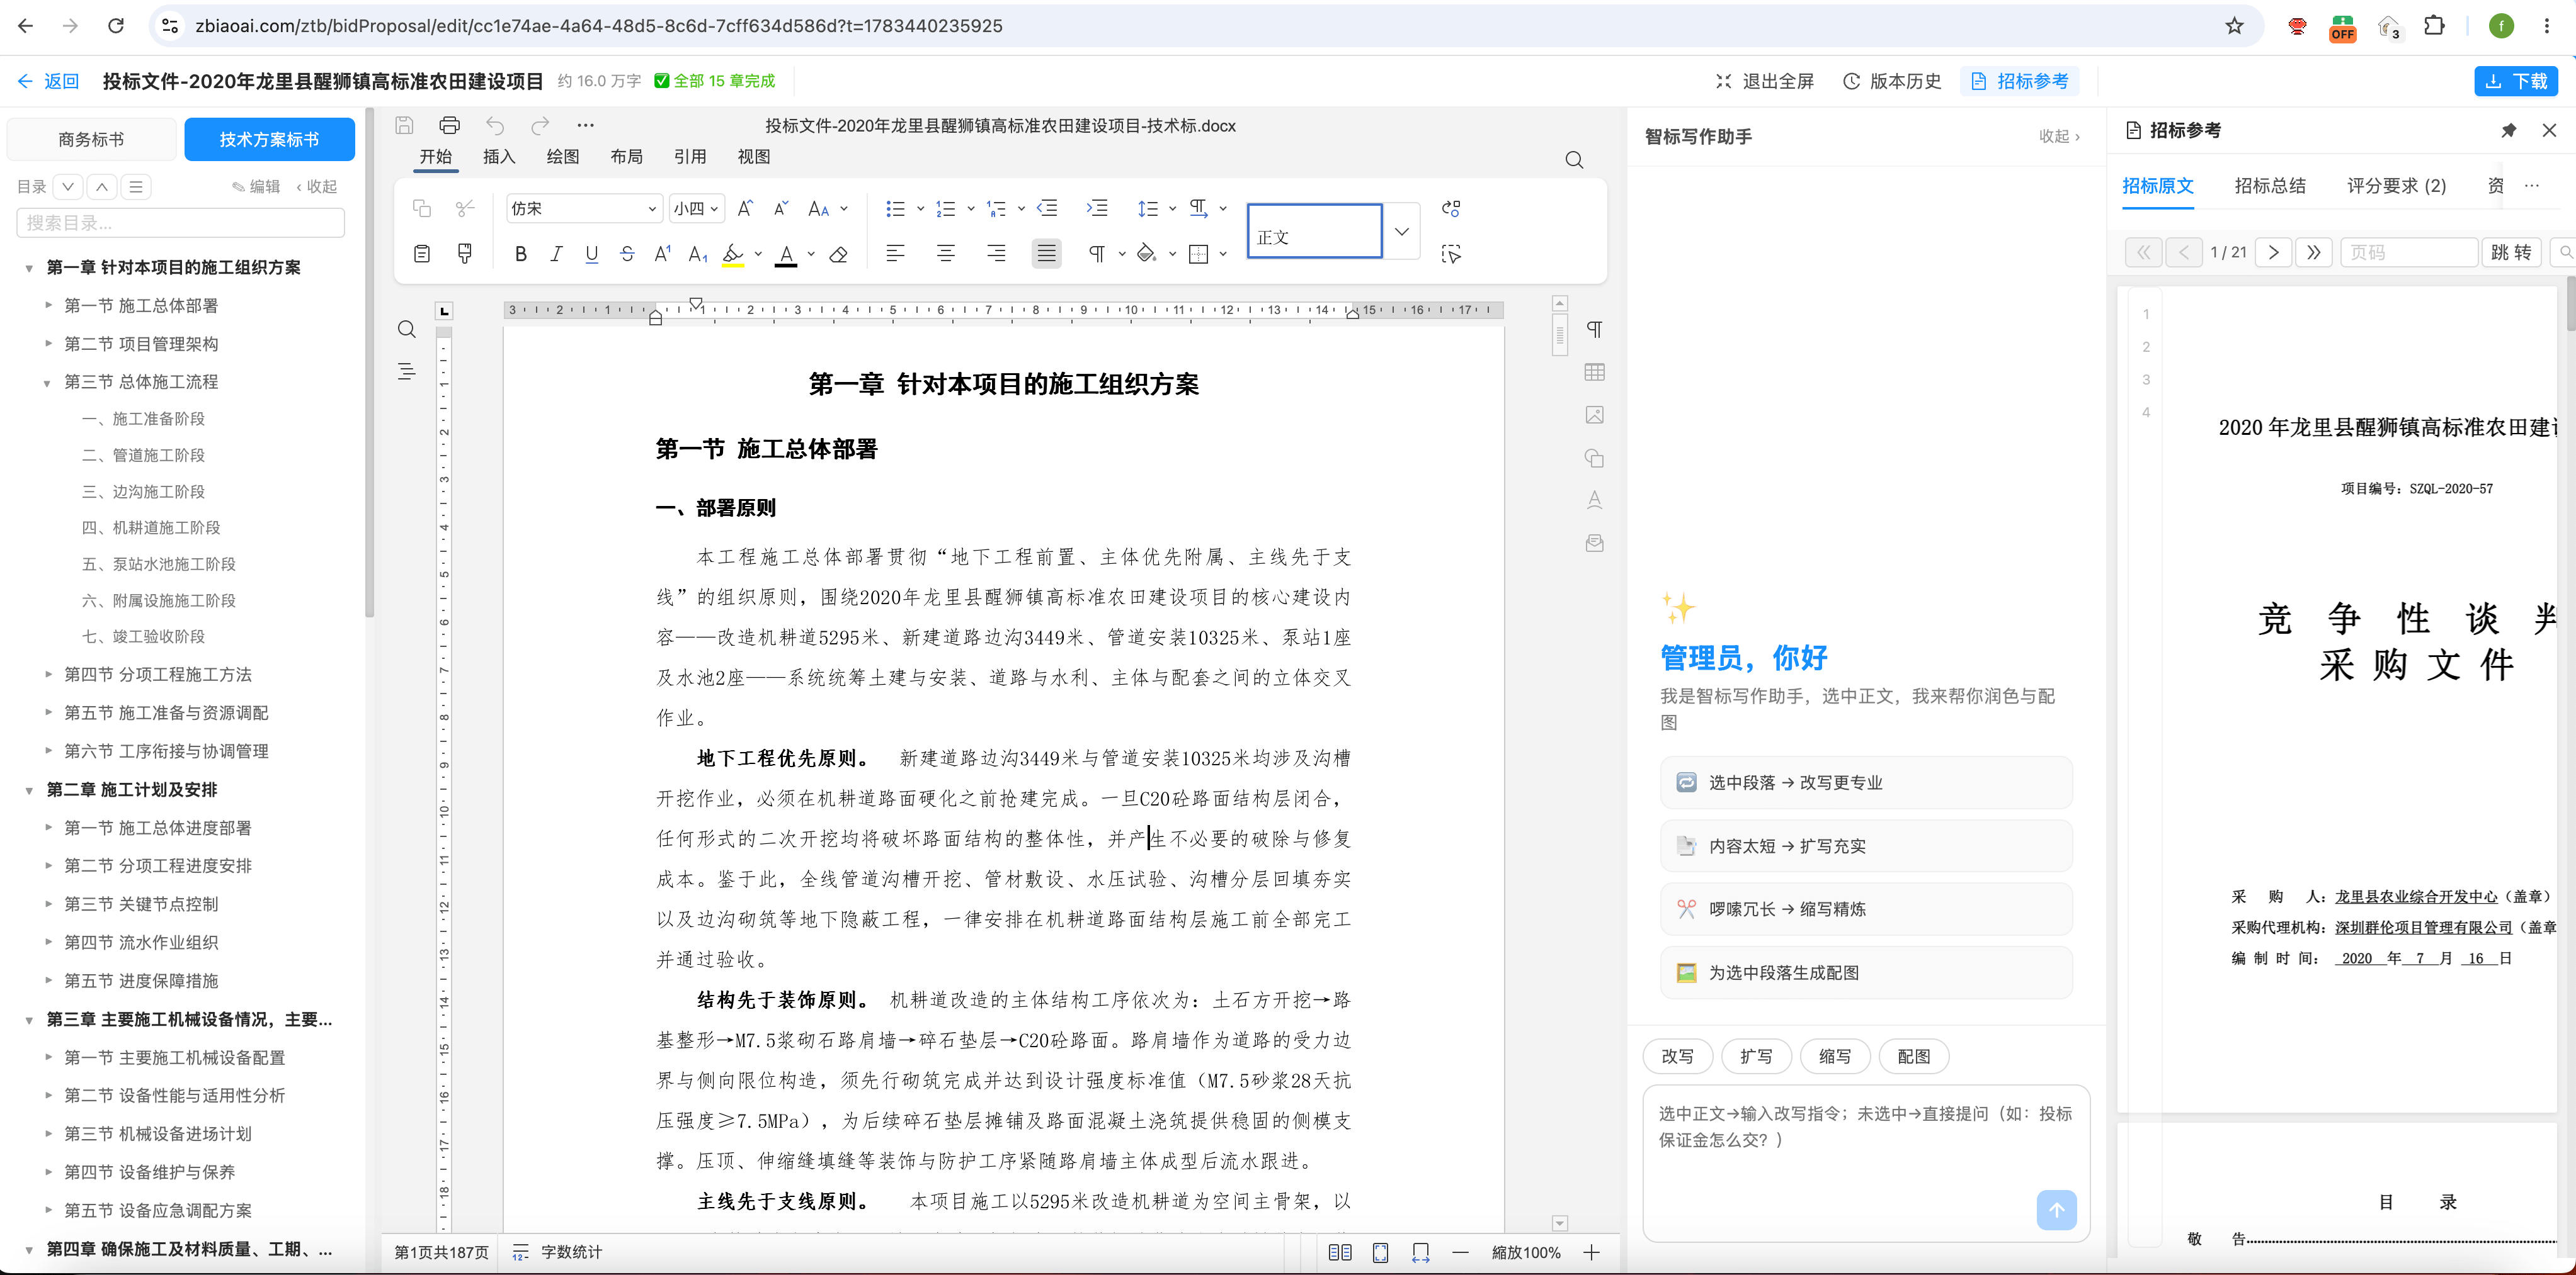The width and height of the screenshot is (2576, 1275).
Task: Send message with blue arrow button
Action: click(x=2056, y=1210)
